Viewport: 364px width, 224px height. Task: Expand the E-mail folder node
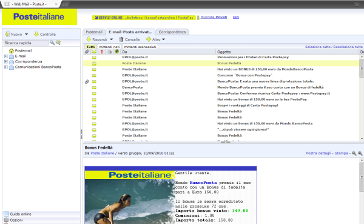pos(6,56)
